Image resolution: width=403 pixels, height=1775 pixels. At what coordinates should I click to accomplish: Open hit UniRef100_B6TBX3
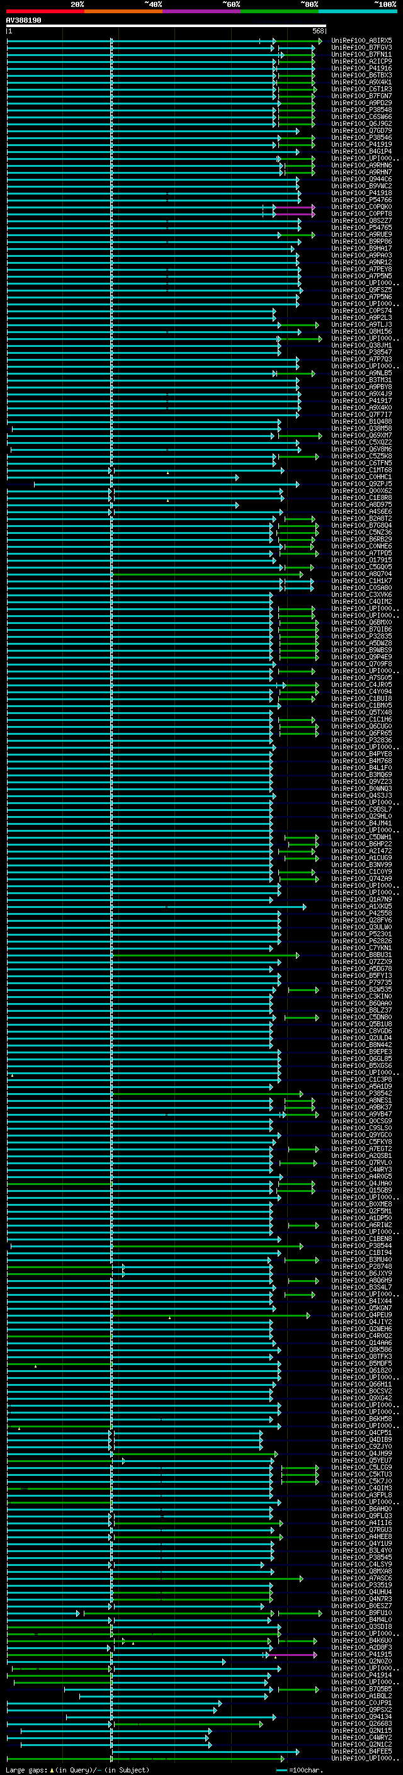(x=361, y=75)
